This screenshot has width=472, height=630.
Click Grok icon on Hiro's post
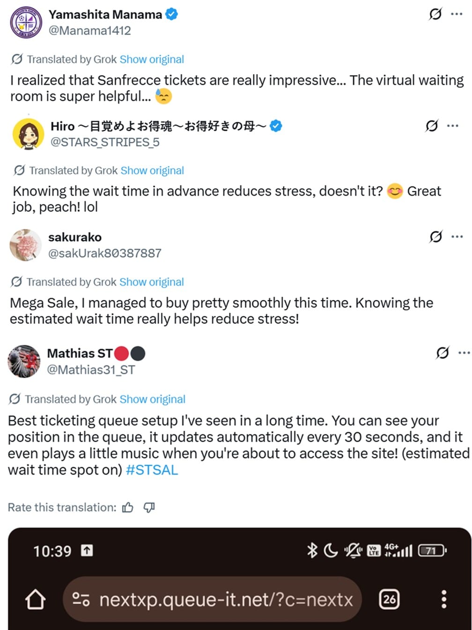(432, 126)
